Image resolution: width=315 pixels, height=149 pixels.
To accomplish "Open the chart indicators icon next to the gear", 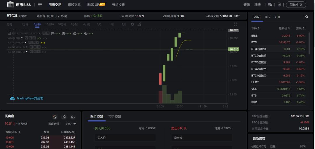I will tap(139, 24).
